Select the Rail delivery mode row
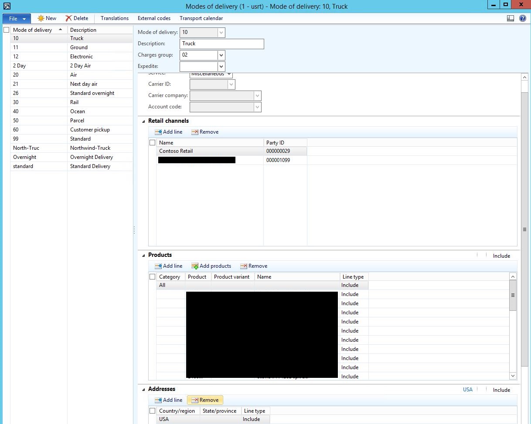 tap(71, 102)
